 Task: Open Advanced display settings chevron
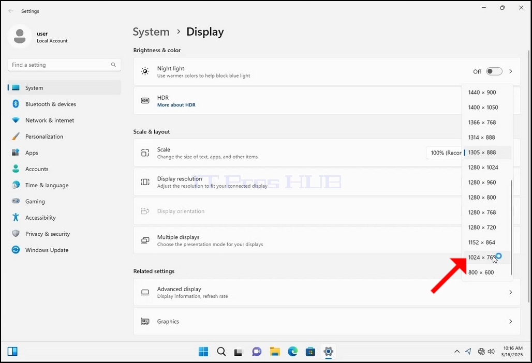[511, 292]
